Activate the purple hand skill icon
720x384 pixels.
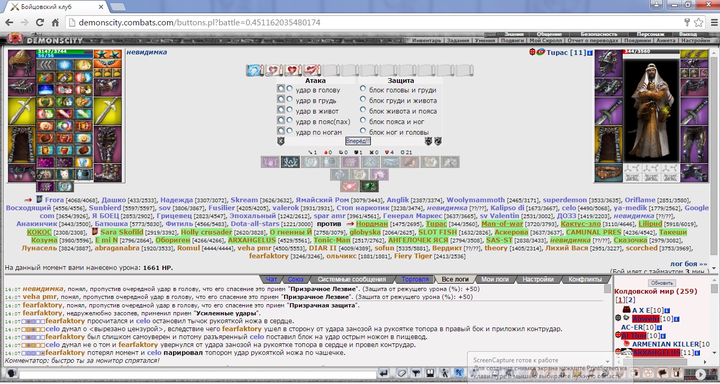point(270,162)
